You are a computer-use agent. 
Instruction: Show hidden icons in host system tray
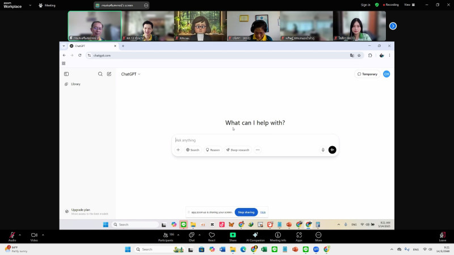click(392, 249)
